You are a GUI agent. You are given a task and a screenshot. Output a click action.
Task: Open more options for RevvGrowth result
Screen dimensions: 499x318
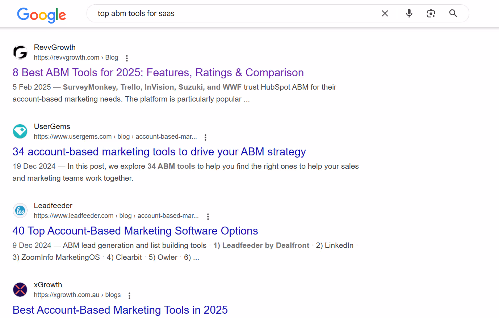tap(127, 58)
